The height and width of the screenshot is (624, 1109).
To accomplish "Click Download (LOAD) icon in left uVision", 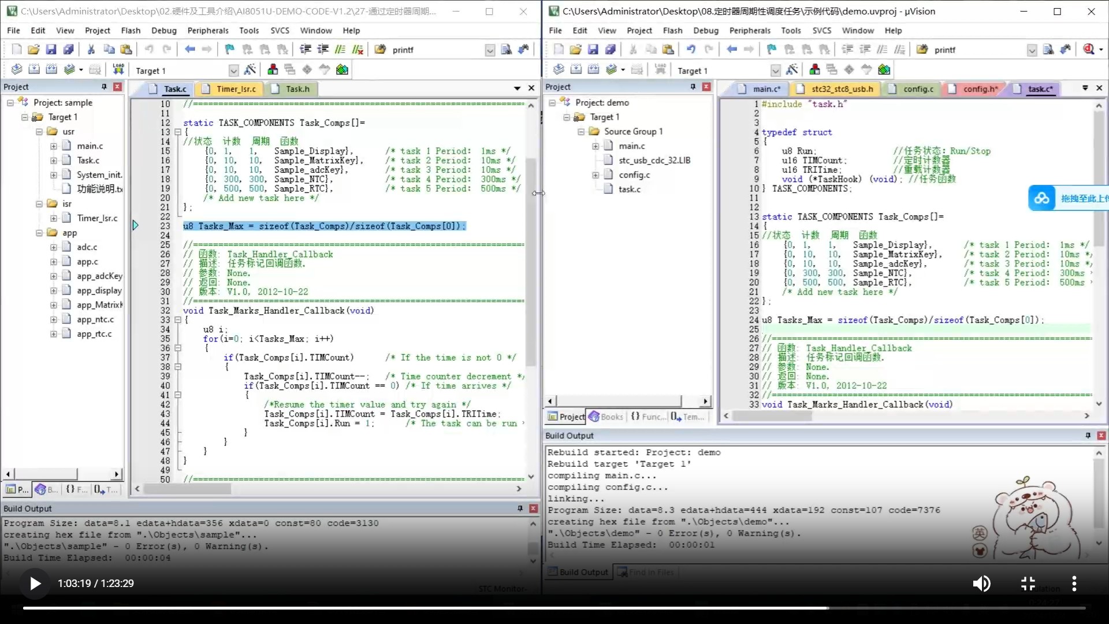I will click(x=118, y=69).
